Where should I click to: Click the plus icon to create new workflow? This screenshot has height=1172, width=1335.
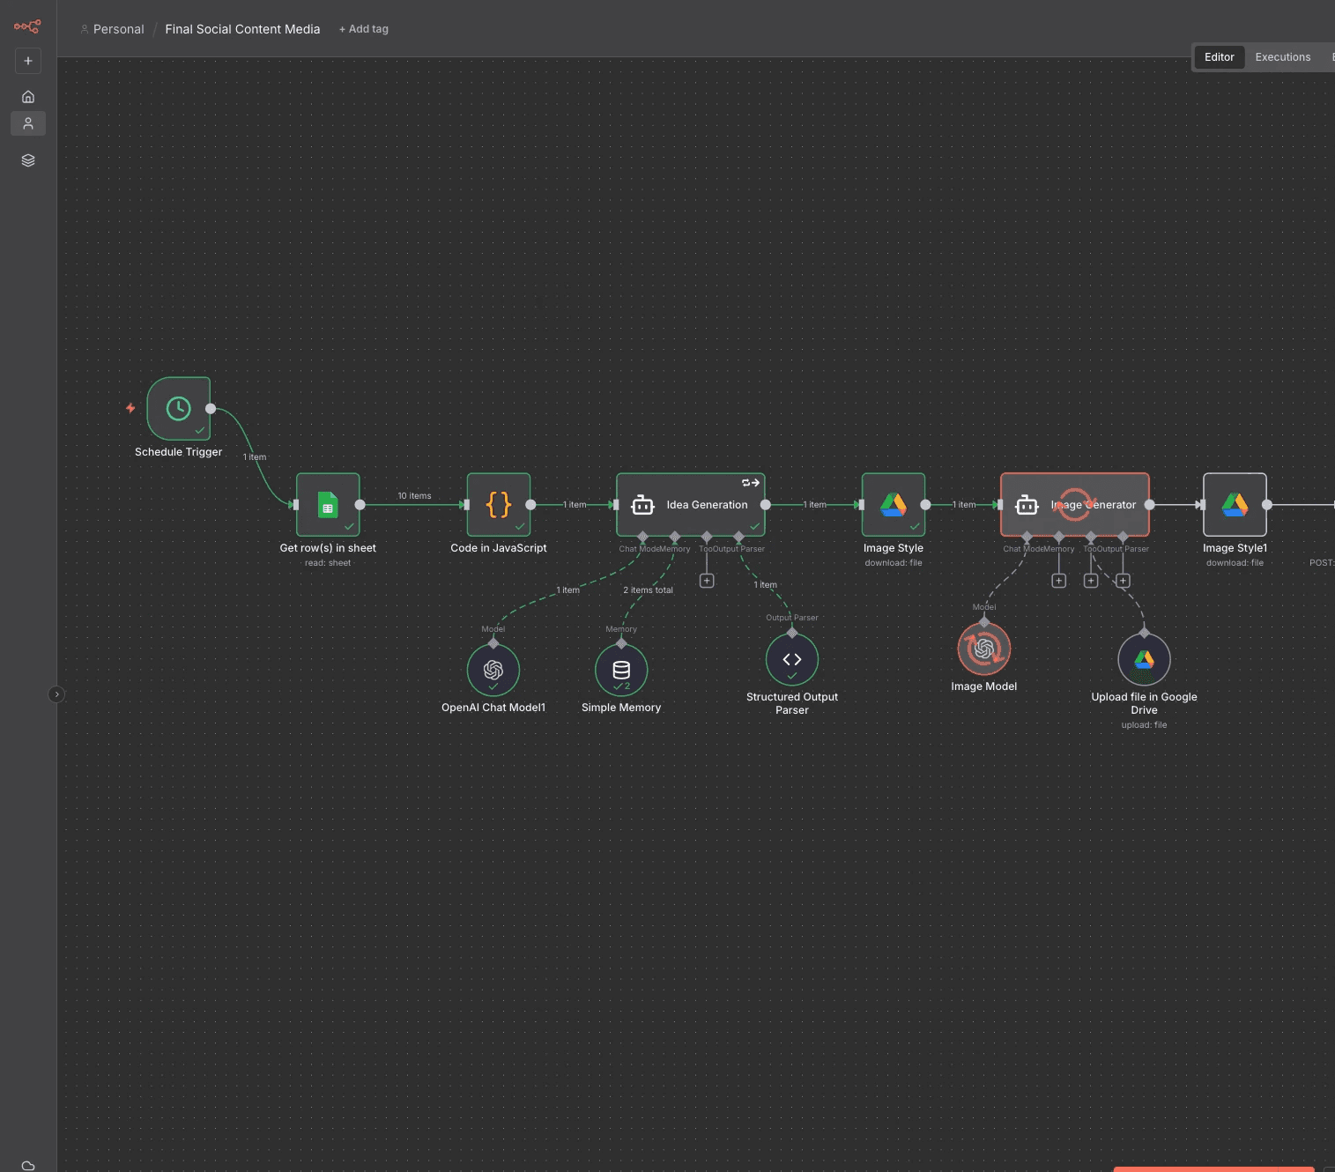coord(27,60)
